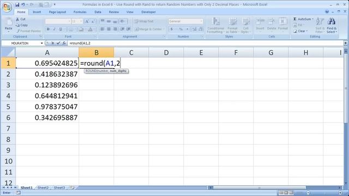
Task: Open the Page Layout ribbon tab
Action: coord(57,12)
